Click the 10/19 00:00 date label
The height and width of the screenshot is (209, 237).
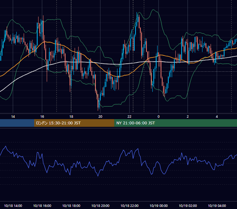159,206
